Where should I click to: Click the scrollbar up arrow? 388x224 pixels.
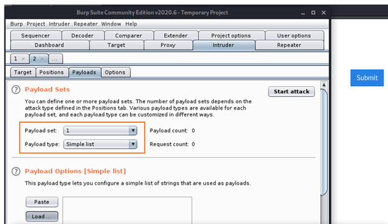coord(324,85)
